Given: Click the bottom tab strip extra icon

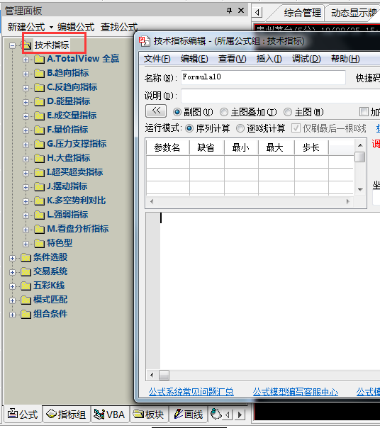Looking at the screenshot, I should [x=216, y=414].
